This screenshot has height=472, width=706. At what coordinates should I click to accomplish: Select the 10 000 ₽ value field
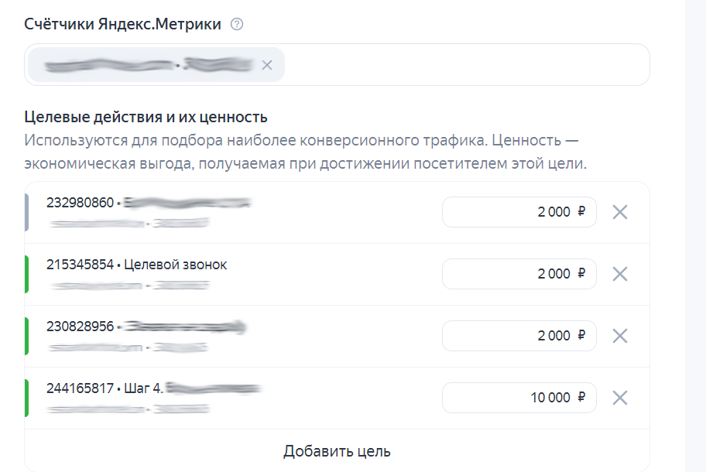tap(519, 398)
